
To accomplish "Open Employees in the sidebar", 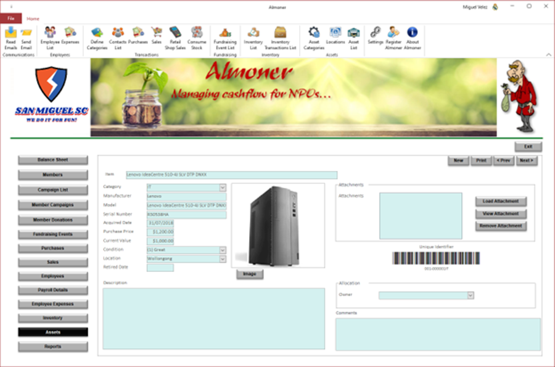I will pyautogui.click(x=53, y=276).
